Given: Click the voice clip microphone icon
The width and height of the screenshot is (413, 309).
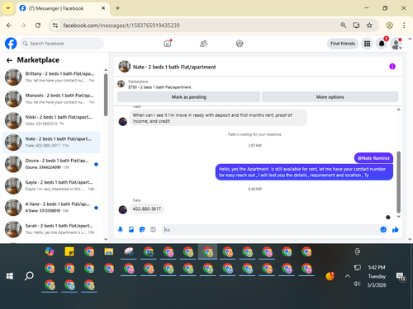Looking at the screenshot, I should click(x=121, y=230).
